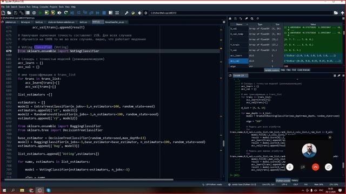Screen dimensions: 346x194
Task: Open the Help pane tab
Action: [283, 70]
